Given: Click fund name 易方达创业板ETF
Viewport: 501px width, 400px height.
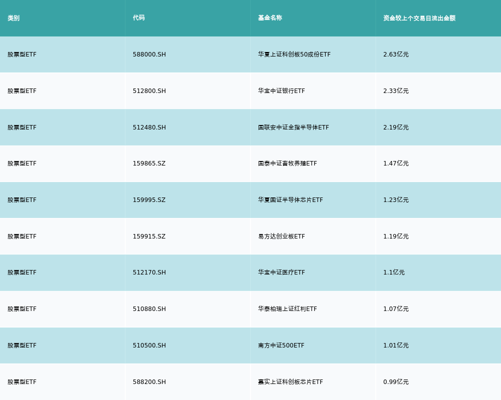Looking at the screenshot, I should (x=282, y=236).
